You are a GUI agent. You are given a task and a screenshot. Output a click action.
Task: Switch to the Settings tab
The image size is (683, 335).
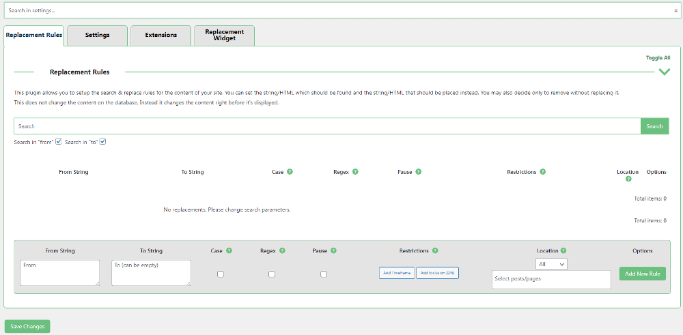click(x=97, y=35)
